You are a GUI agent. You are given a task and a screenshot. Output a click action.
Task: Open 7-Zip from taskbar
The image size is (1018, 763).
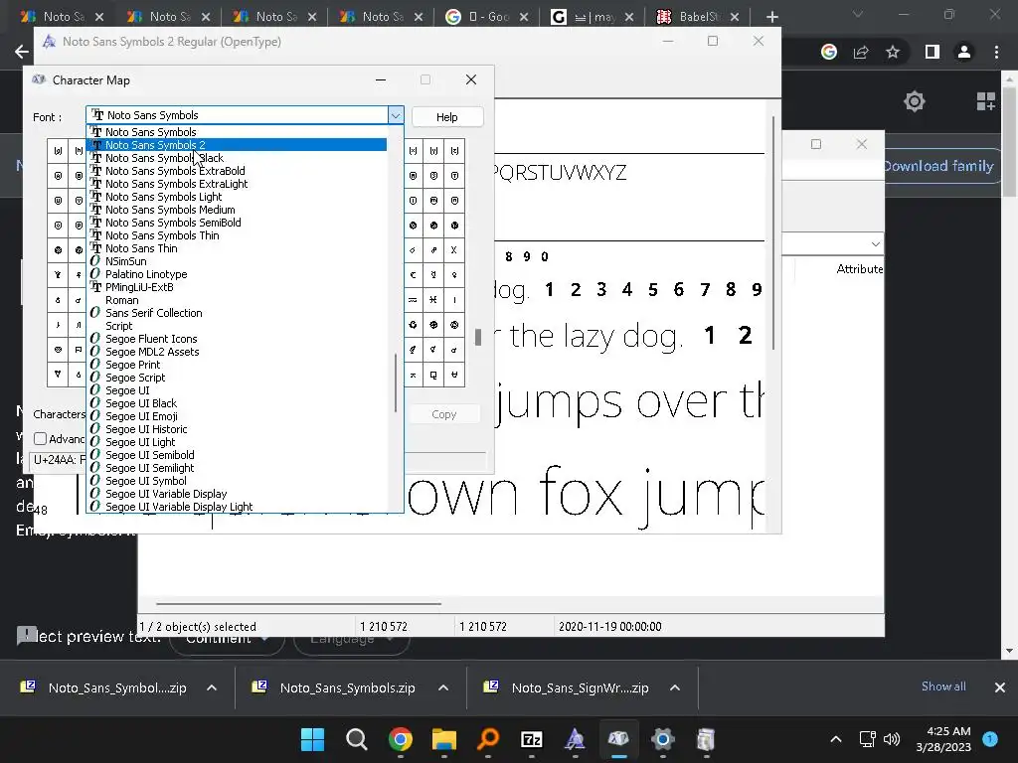[532, 739]
